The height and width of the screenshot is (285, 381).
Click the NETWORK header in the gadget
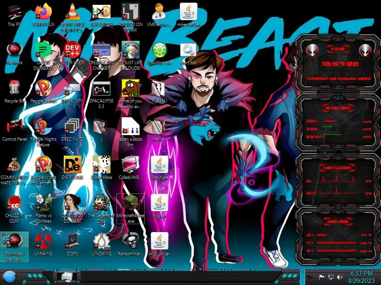(337, 168)
